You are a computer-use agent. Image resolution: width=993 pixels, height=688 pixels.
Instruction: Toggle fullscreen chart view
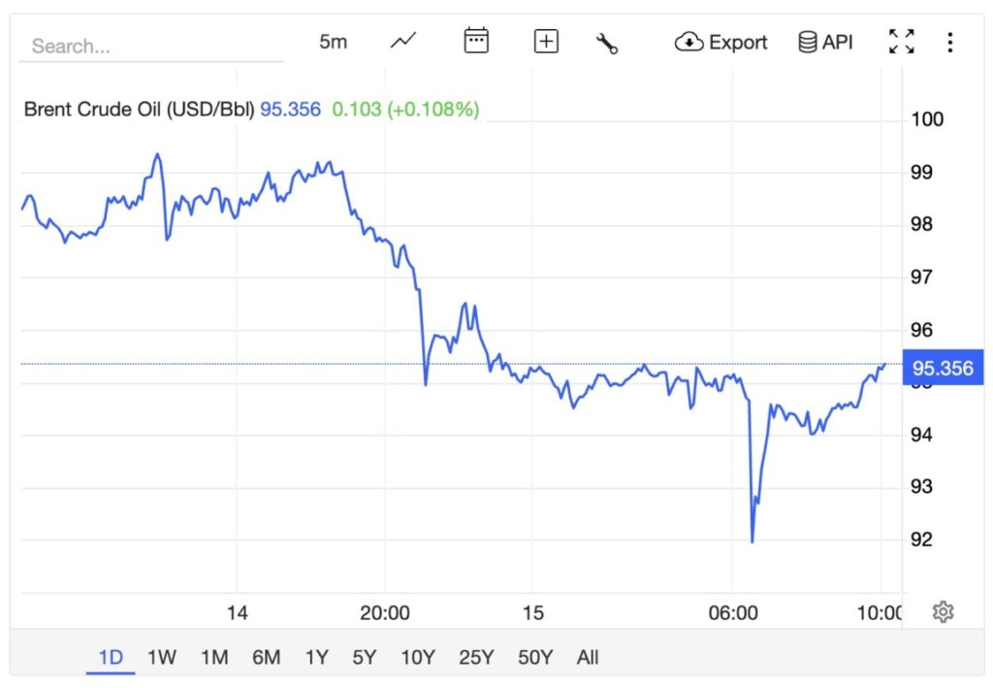click(902, 42)
